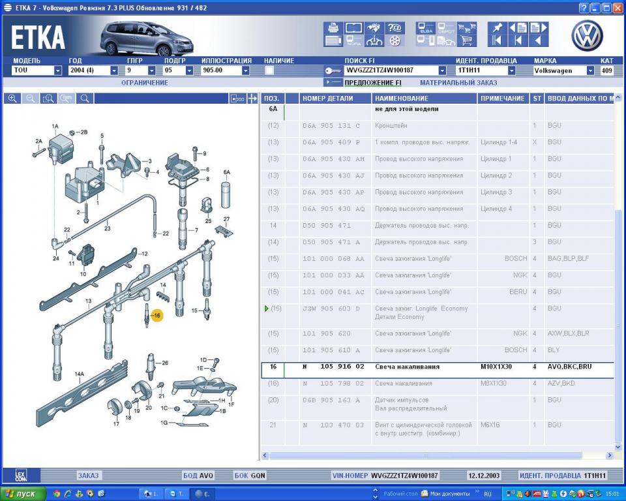Viewport: 626px width, 501px height.
Task: Click the list view icon below the printer
Action: pyautogui.click(x=333, y=40)
